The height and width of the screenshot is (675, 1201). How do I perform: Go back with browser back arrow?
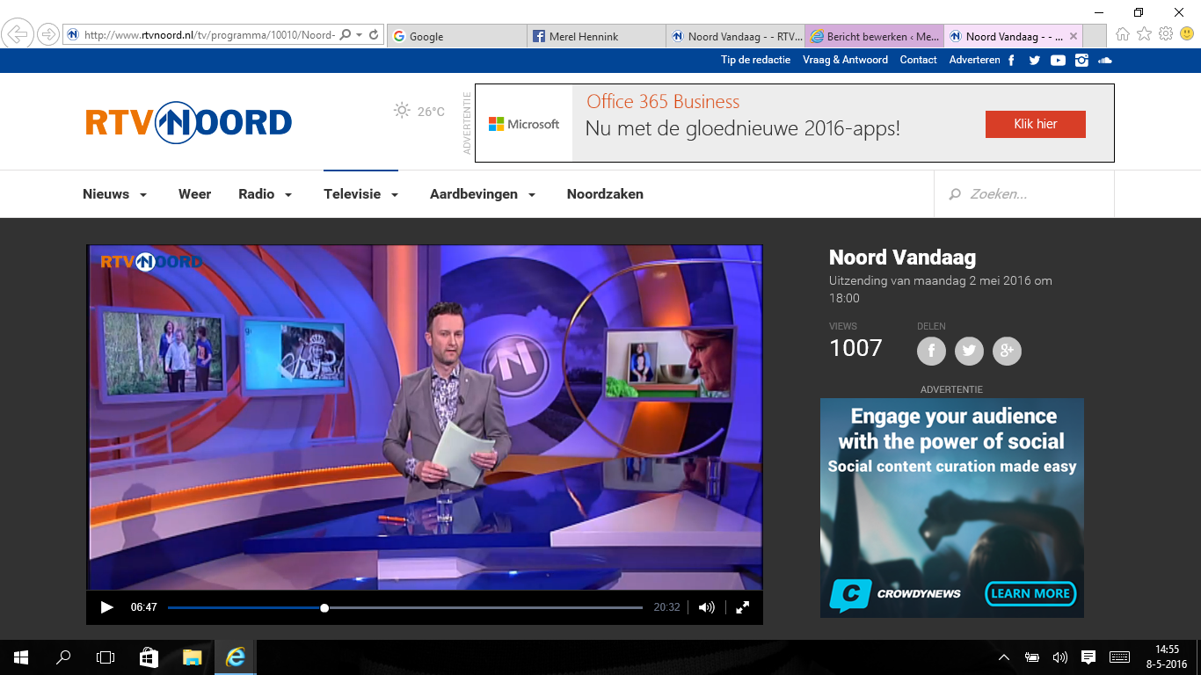18,35
